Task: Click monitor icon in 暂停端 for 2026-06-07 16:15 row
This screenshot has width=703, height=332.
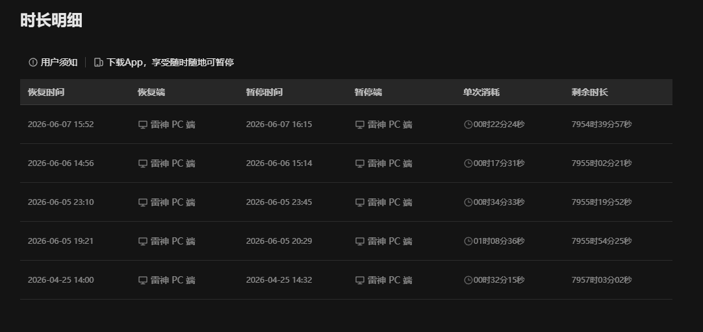Action: [359, 125]
